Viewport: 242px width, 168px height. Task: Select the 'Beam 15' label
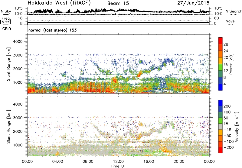(118, 3)
